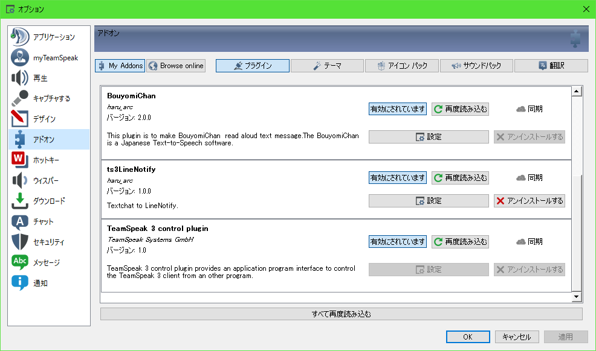Screen dimensions: 596x351
Task: Select the myTeamSpeak account icon
Action: click(x=20, y=58)
